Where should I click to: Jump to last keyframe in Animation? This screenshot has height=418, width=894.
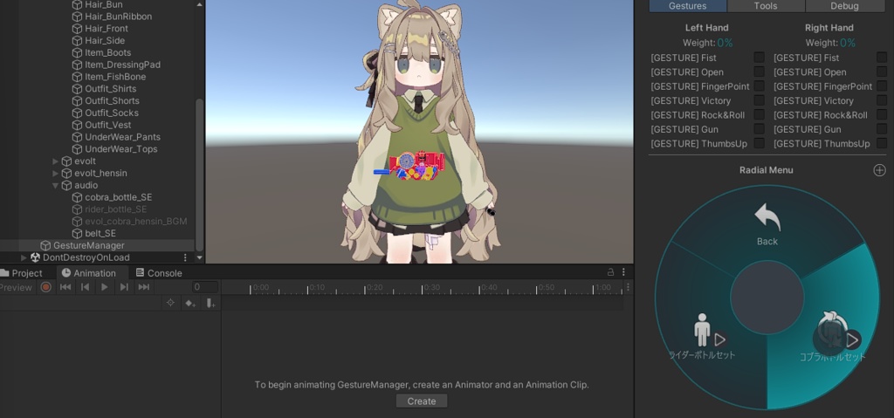144,287
